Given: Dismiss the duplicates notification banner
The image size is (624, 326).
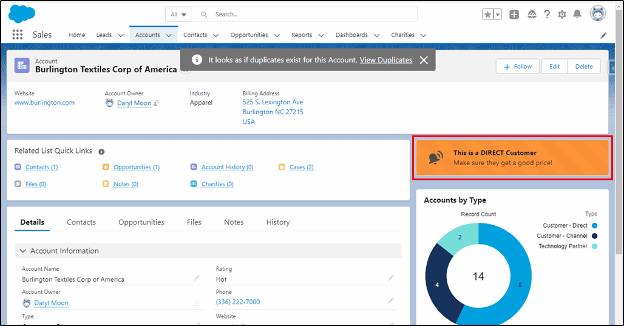Looking at the screenshot, I should click(x=424, y=59).
